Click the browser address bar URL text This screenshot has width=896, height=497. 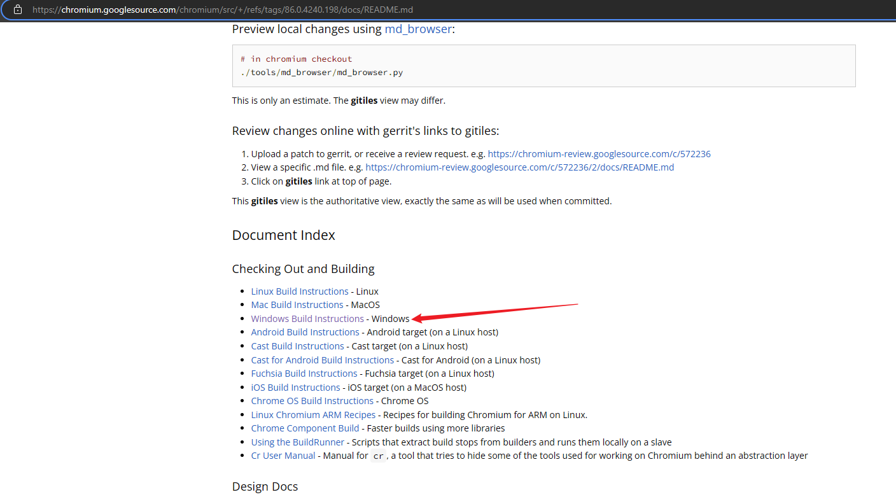pyautogui.click(x=223, y=10)
